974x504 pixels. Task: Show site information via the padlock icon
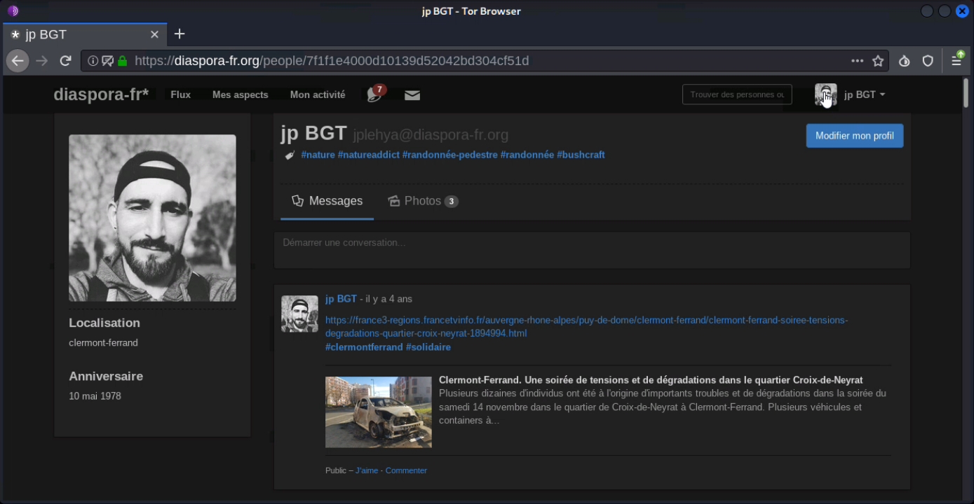coord(123,61)
